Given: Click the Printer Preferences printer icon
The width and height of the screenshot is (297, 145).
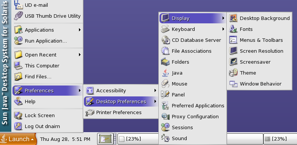Looking at the screenshot, I should (90, 113).
